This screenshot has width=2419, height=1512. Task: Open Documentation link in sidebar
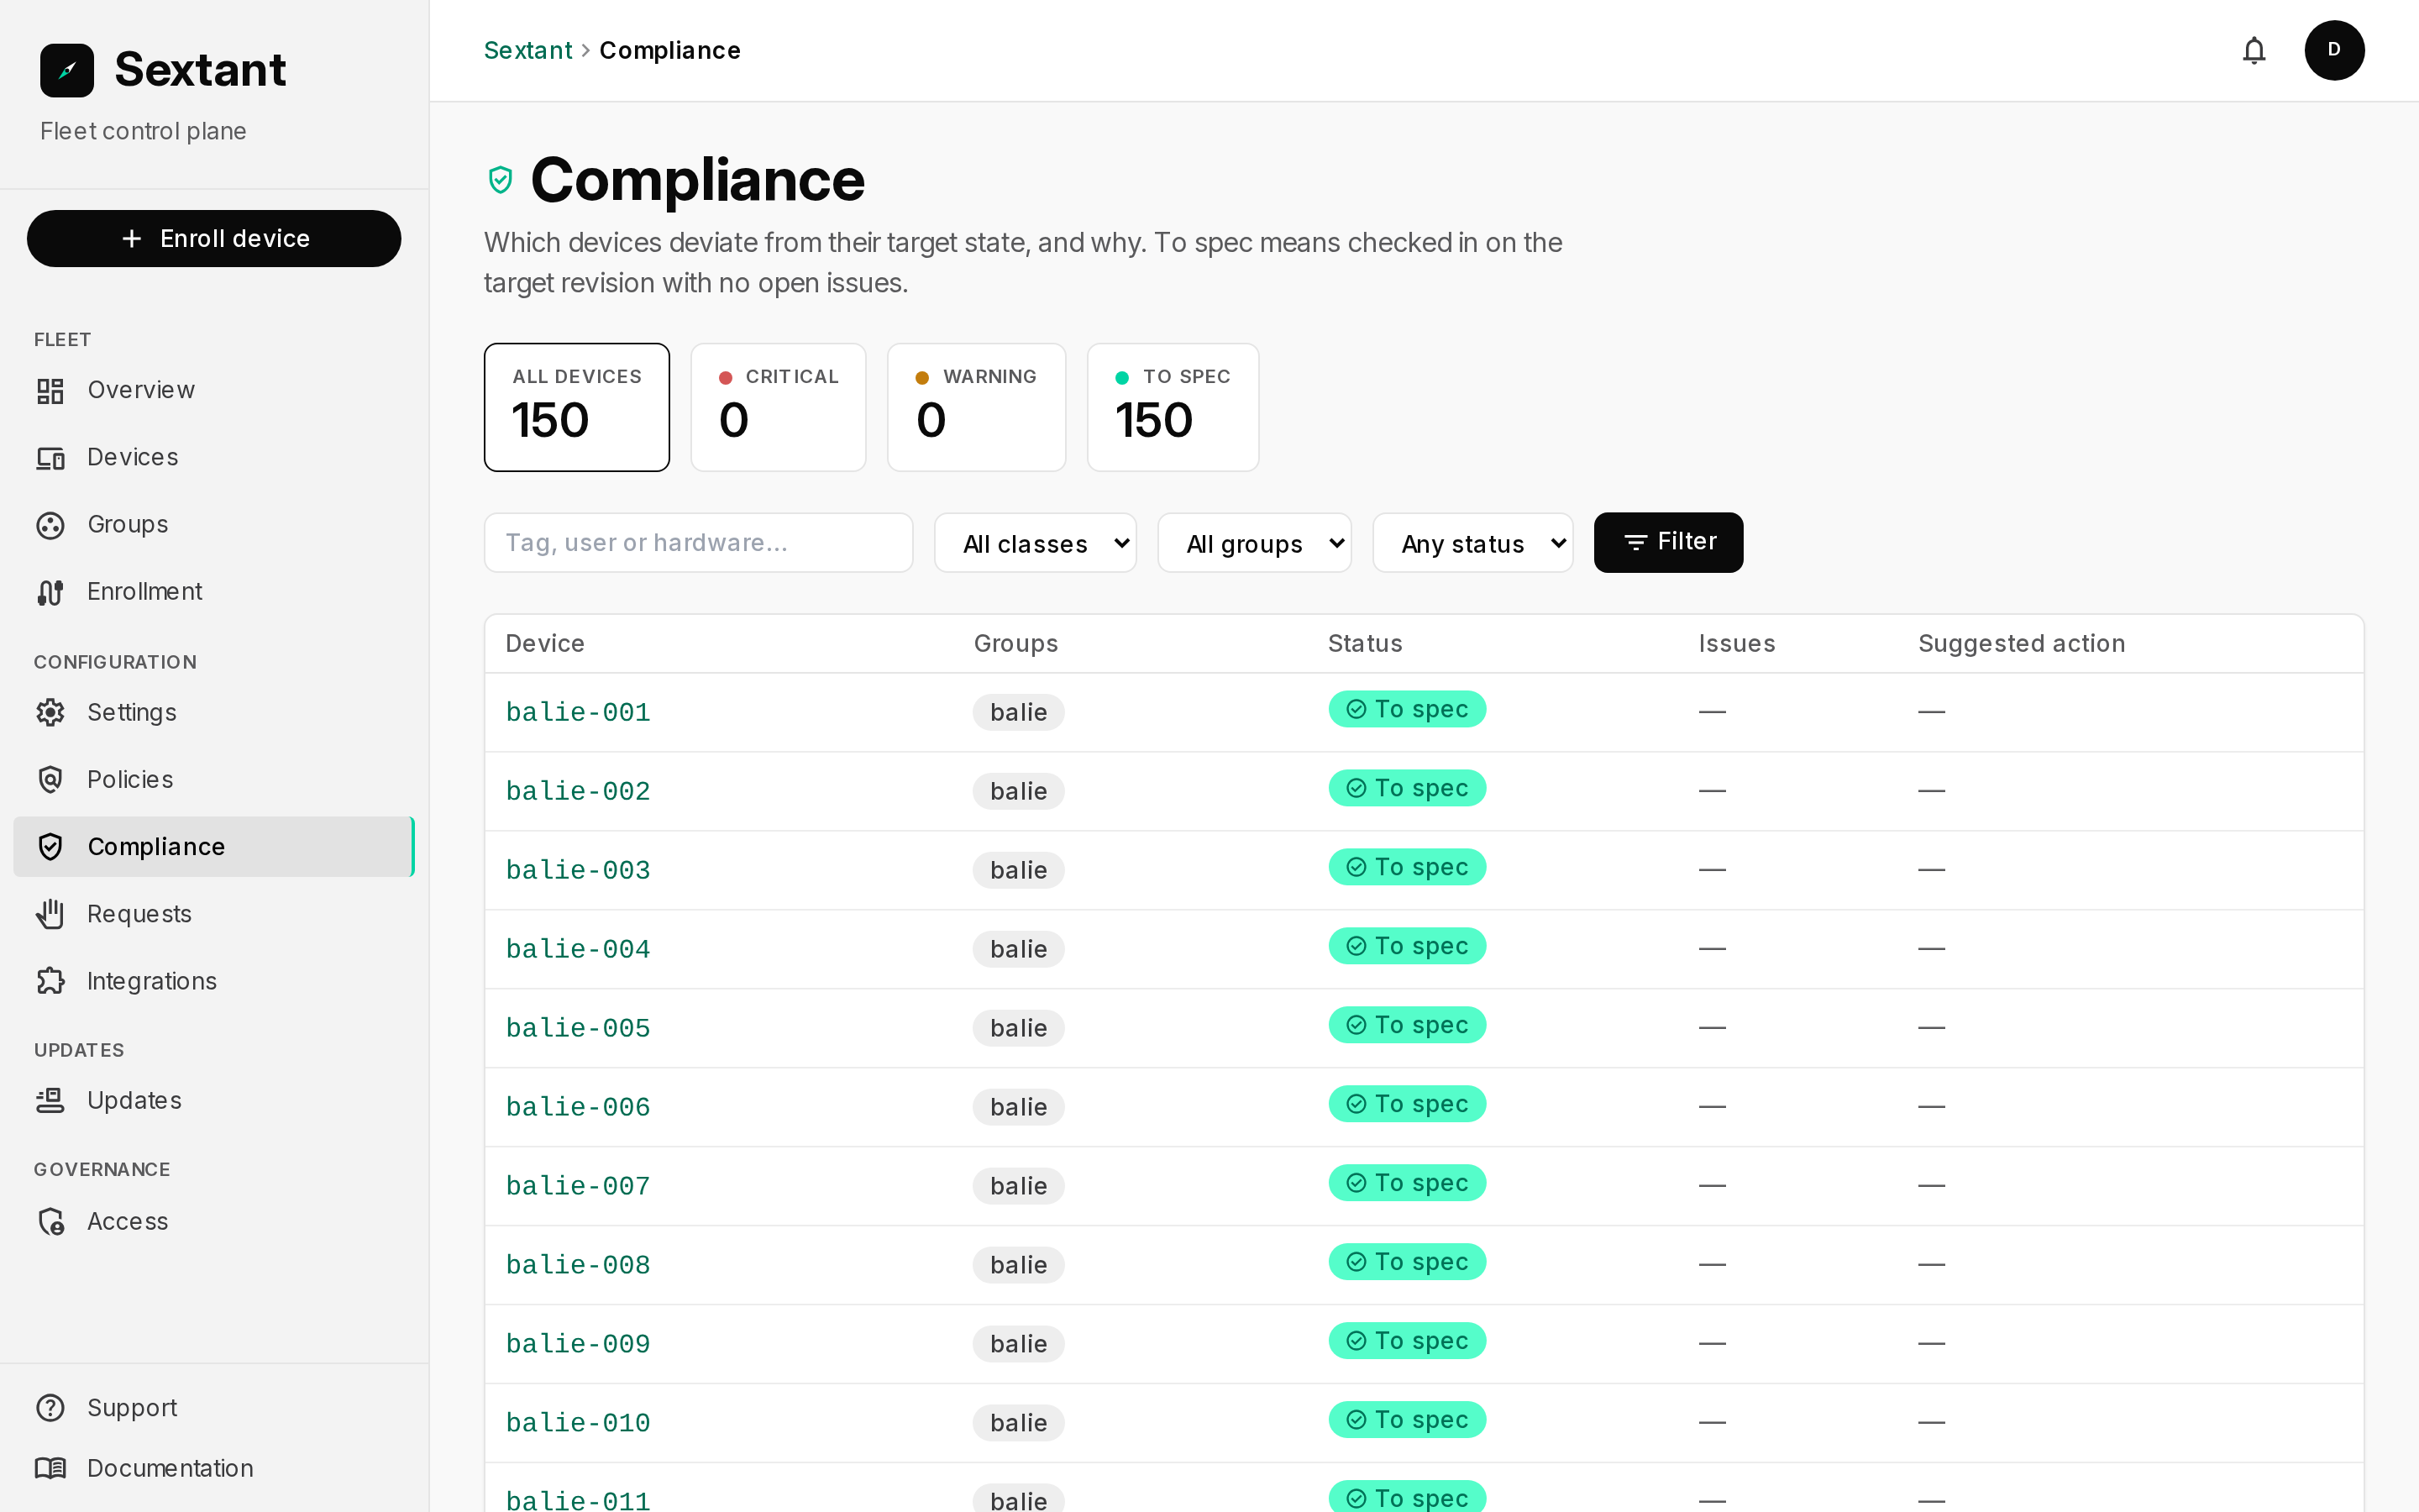pos(214,1468)
